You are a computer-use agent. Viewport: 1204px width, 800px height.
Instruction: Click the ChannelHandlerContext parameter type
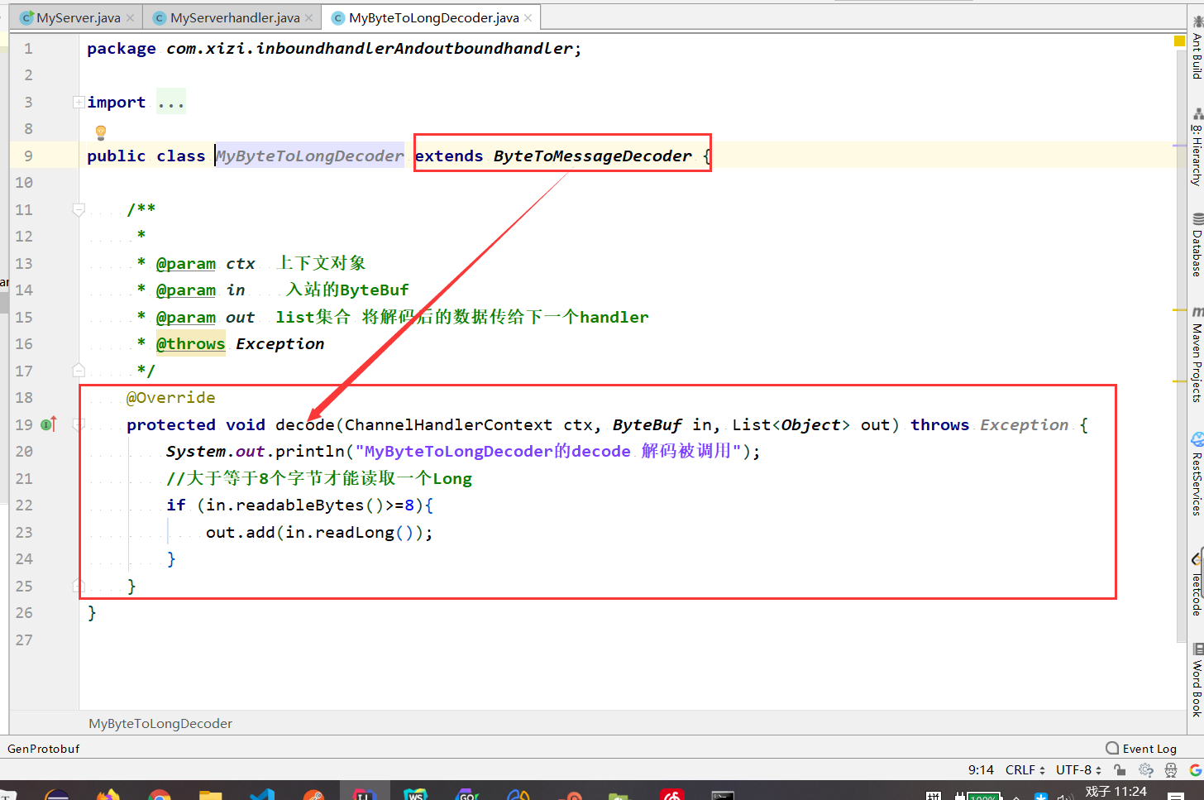[x=448, y=425]
